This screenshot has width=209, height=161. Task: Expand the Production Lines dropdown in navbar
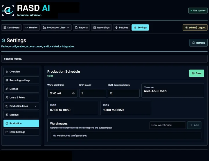point(68,28)
